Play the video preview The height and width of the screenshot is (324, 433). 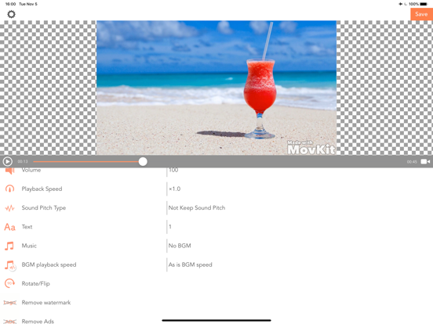(8, 161)
